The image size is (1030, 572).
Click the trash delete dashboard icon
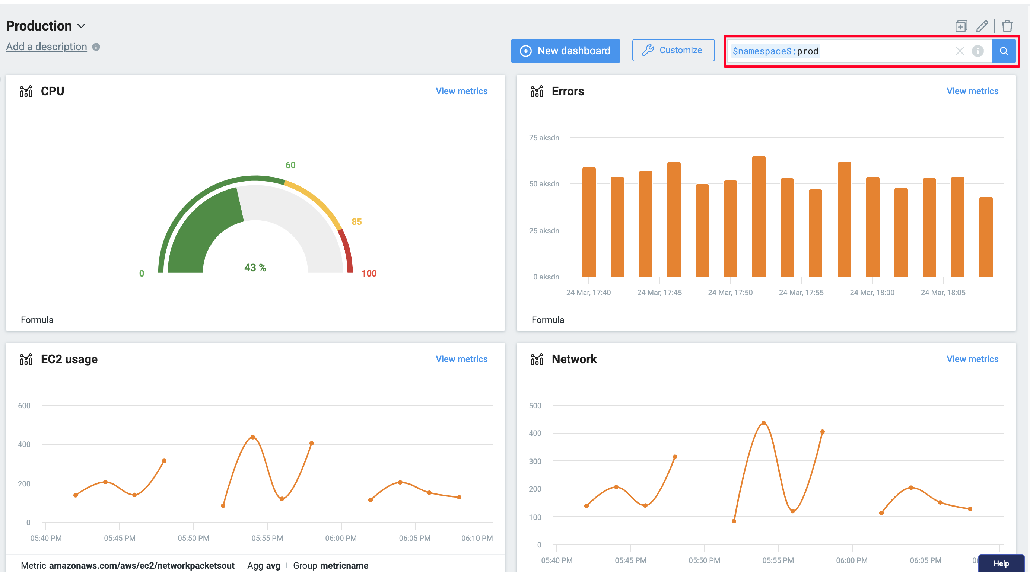coord(1007,26)
